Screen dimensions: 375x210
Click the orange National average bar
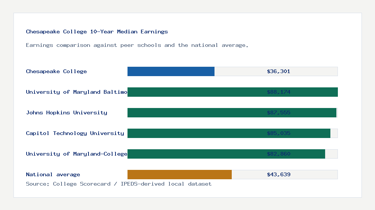click(x=180, y=175)
